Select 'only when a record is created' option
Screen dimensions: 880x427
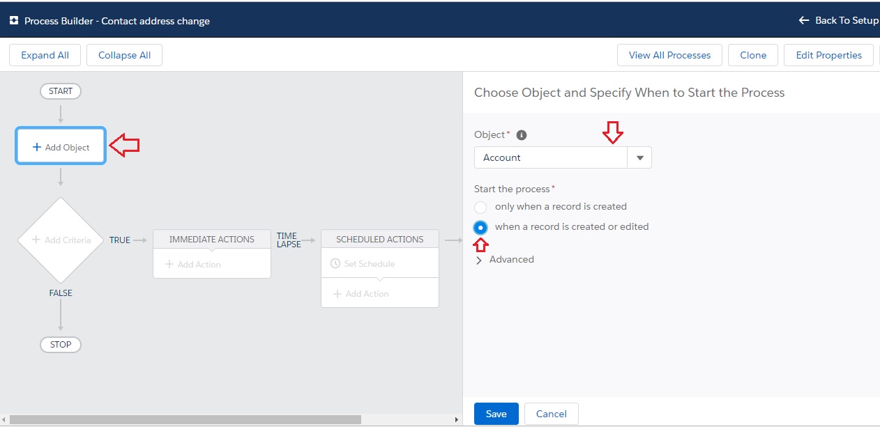[480, 207]
